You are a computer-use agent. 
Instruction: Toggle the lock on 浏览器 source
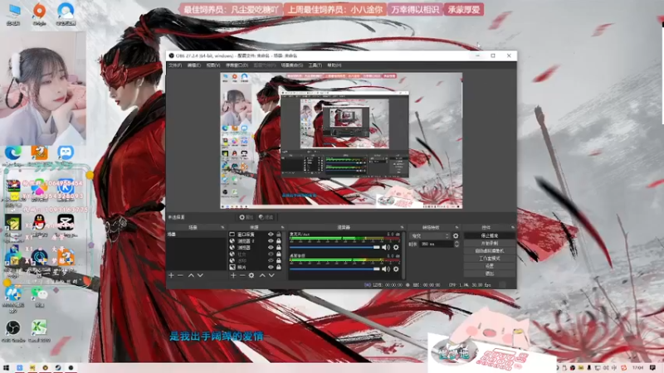pos(279,247)
